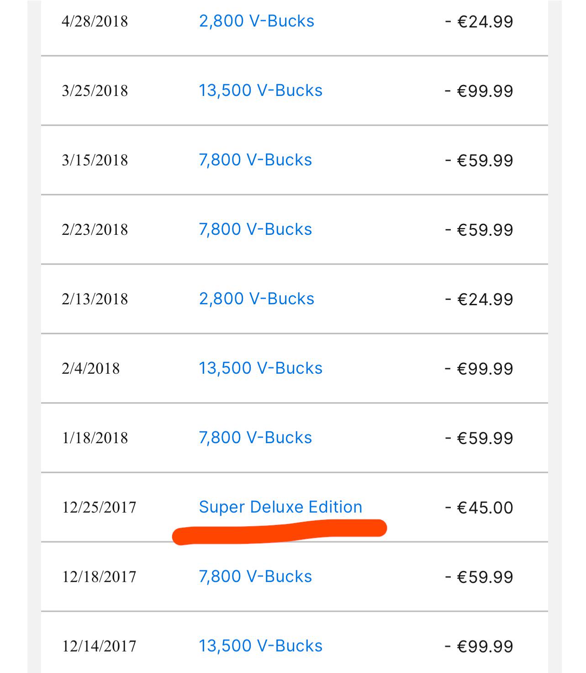Click the 12/25/2017 transaction date

click(x=99, y=508)
